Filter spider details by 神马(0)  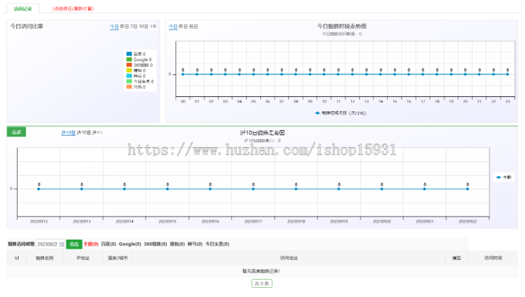pyautogui.click(x=195, y=244)
